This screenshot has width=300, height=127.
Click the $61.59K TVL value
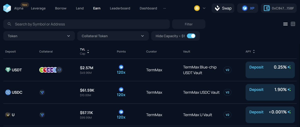87,90
